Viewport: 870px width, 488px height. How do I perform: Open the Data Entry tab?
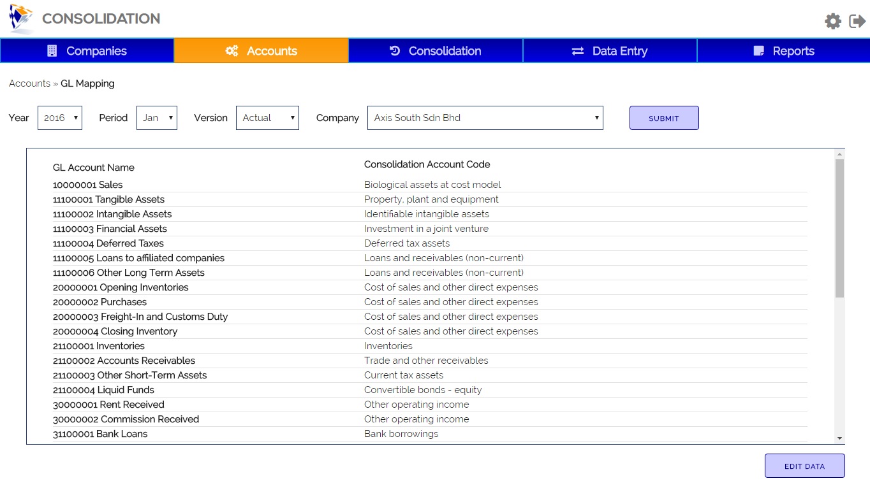610,51
